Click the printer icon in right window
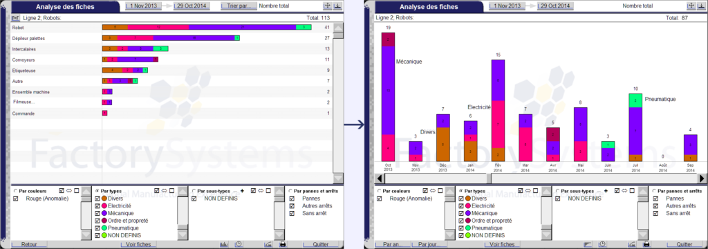 pos(646,244)
